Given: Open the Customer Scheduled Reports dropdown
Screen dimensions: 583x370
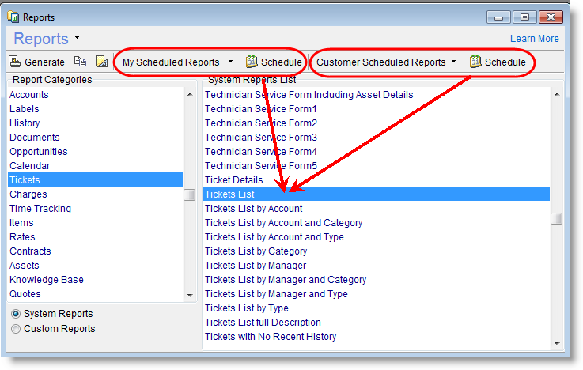Looking at the screenshot, I should 456,62.
